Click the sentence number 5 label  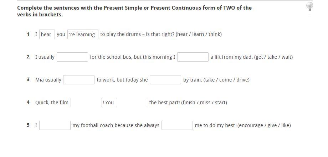(28, 125)
